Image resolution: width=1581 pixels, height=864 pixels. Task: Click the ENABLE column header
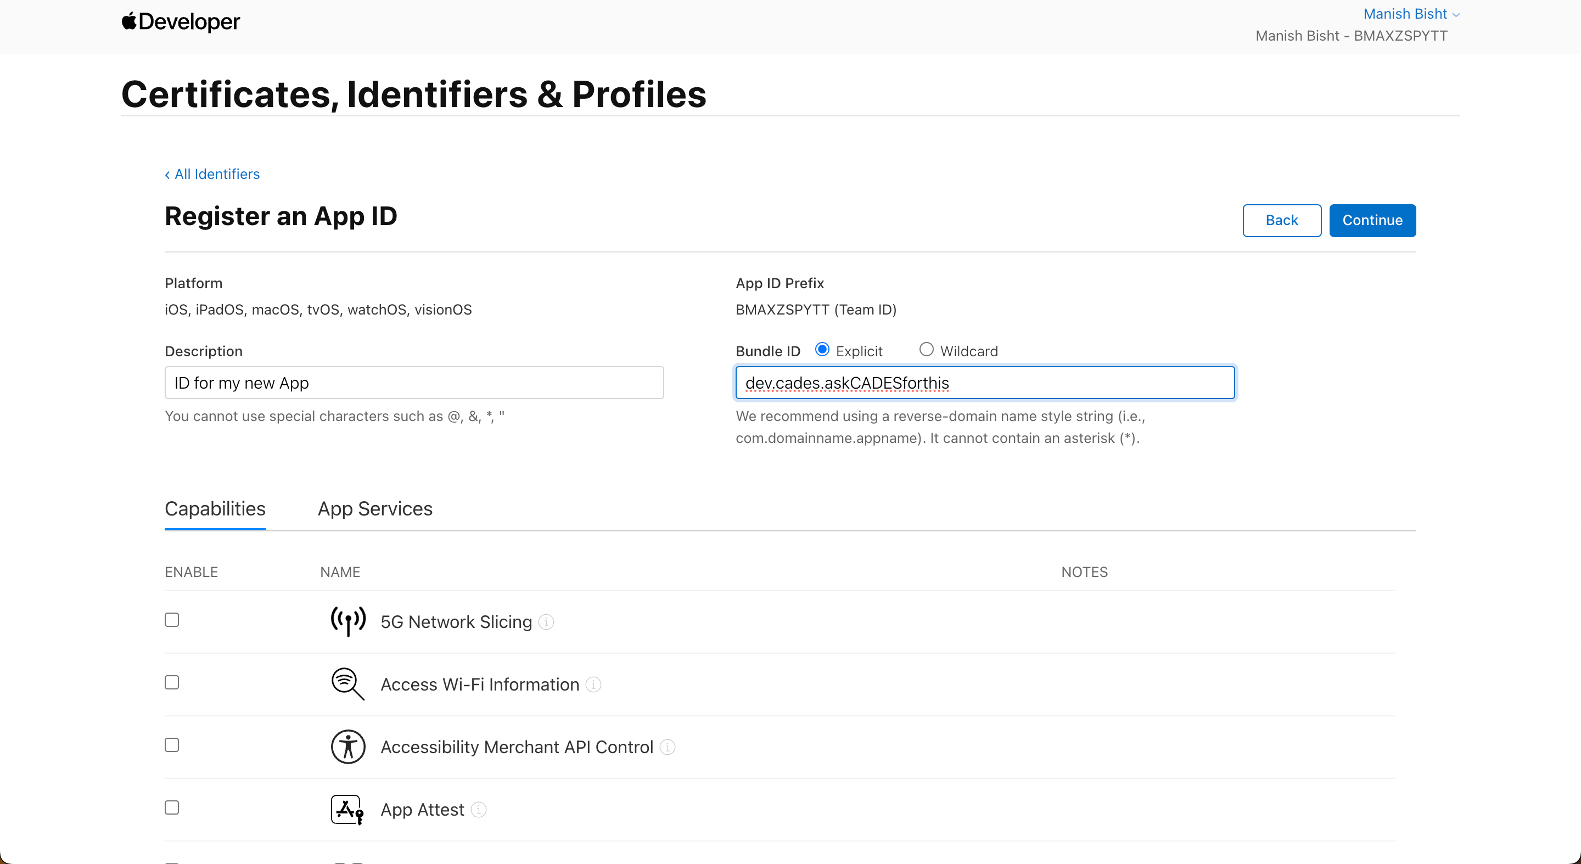(x=192, y=572)
